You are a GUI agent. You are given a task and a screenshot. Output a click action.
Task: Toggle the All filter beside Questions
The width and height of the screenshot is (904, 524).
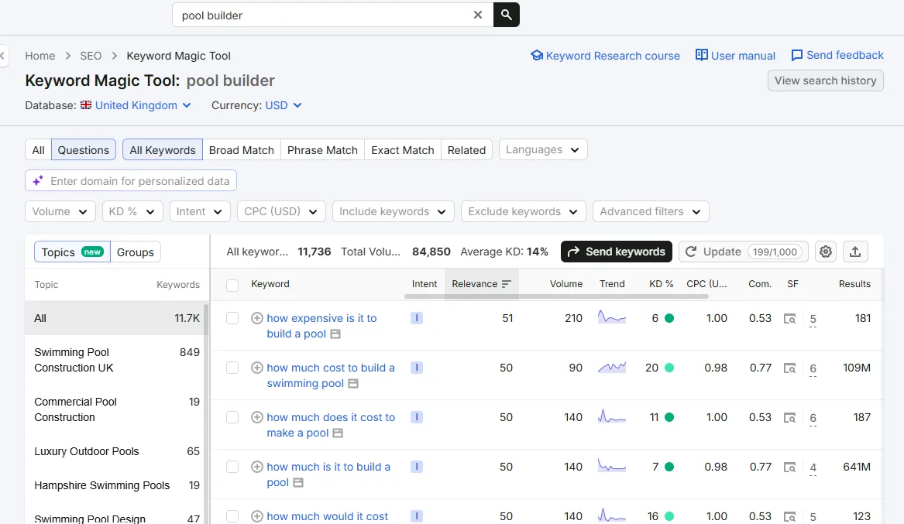[38, 149]
